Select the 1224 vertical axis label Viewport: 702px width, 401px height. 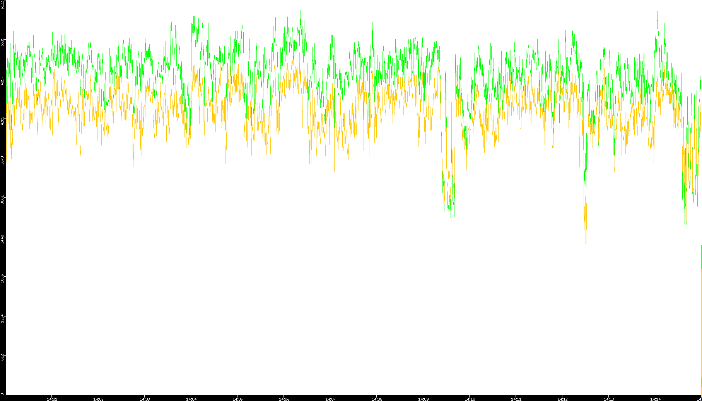click(x=3, y=318)
